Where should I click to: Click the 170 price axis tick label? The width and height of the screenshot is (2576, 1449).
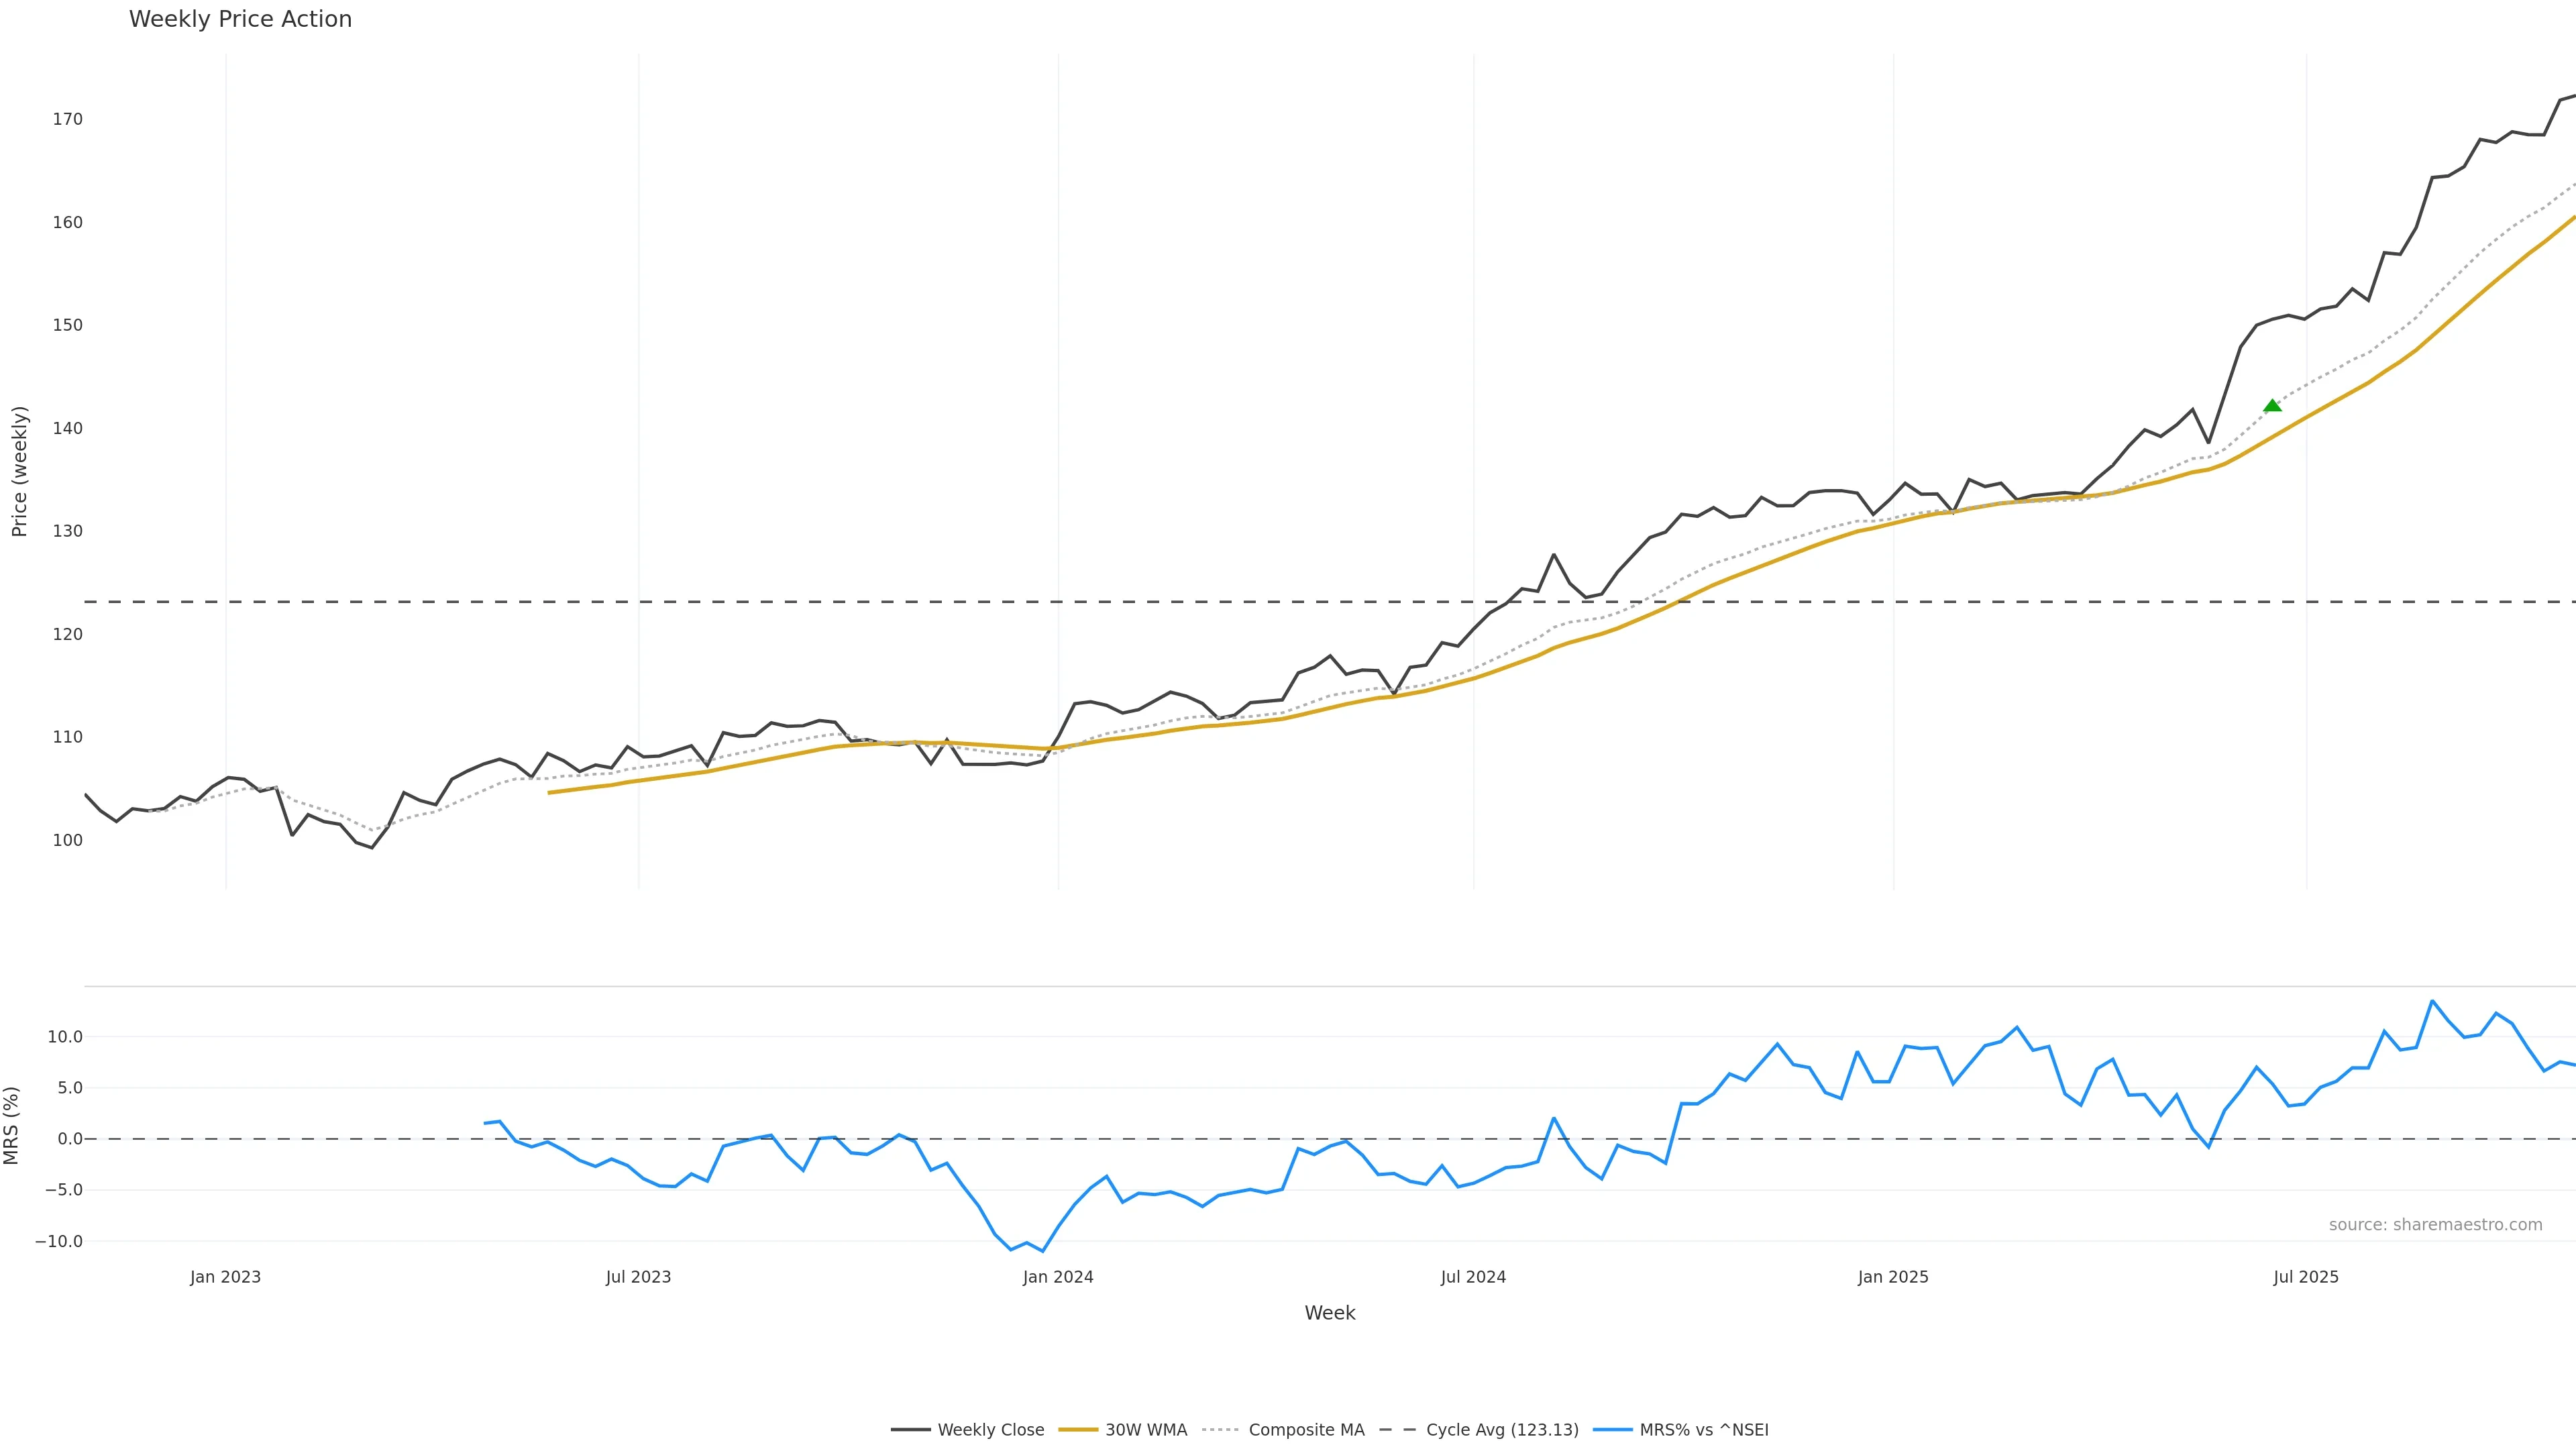pos(68,119)
